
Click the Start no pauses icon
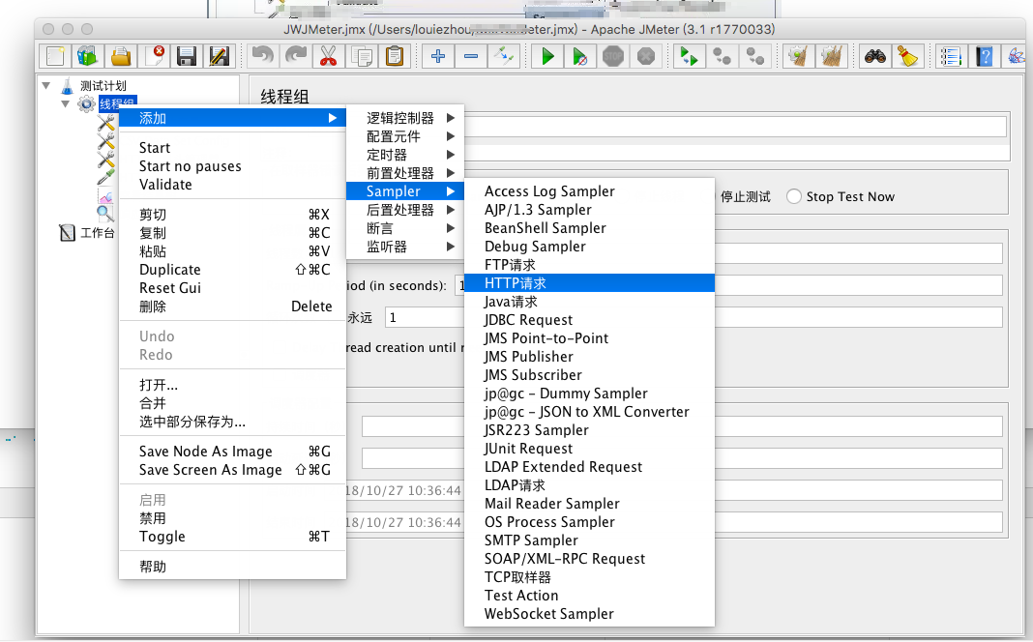coord(579,57)
